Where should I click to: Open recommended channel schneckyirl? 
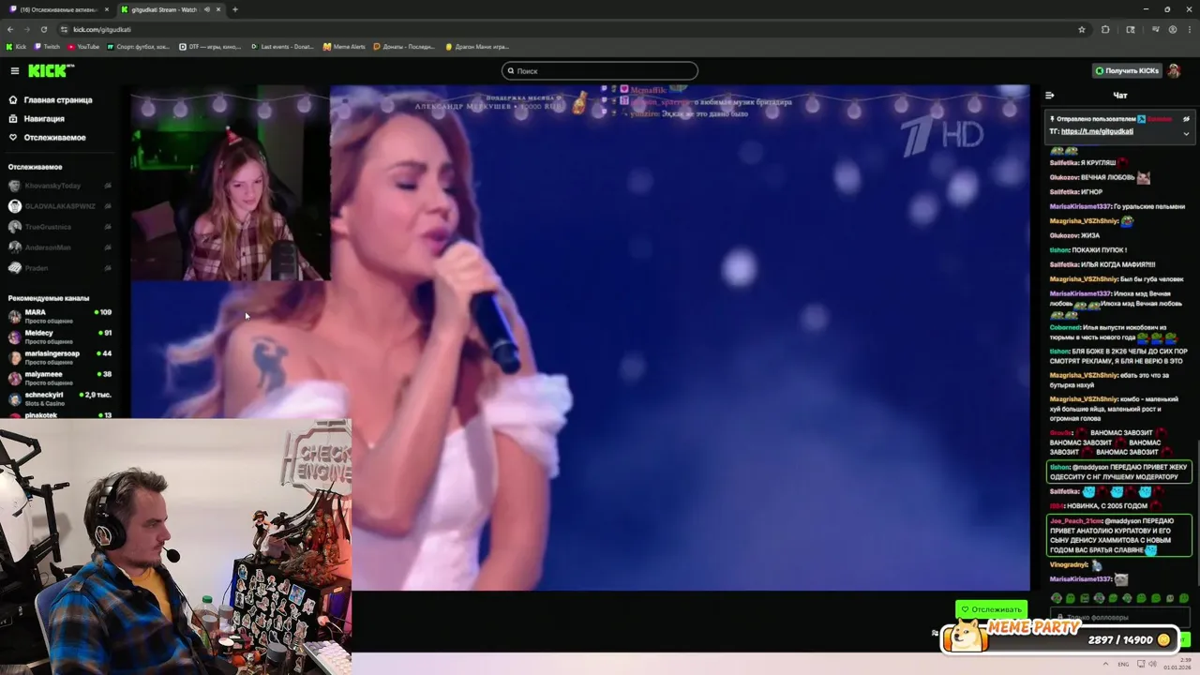(x=59, y=398)
